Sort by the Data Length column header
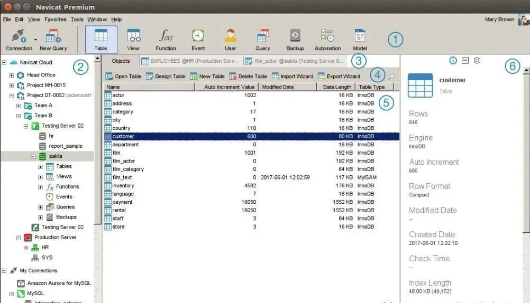The height and width of the screenshot is (303, 530). point(336,87)
